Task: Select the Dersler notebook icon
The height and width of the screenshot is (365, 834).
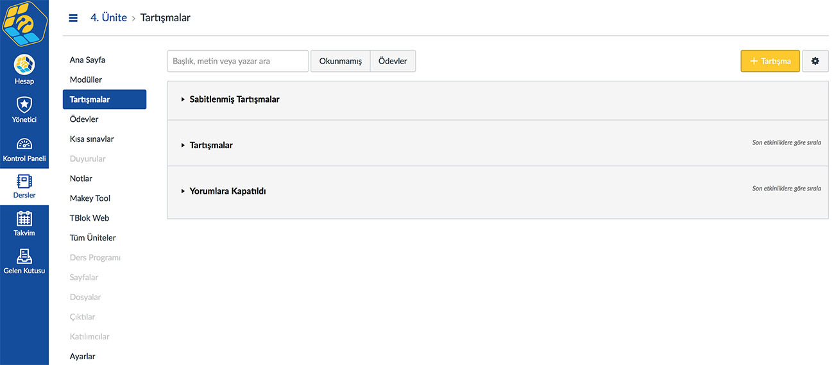Action: (24, 181)
